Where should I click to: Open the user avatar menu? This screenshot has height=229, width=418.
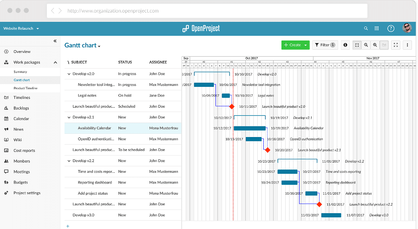click(407, 28)
